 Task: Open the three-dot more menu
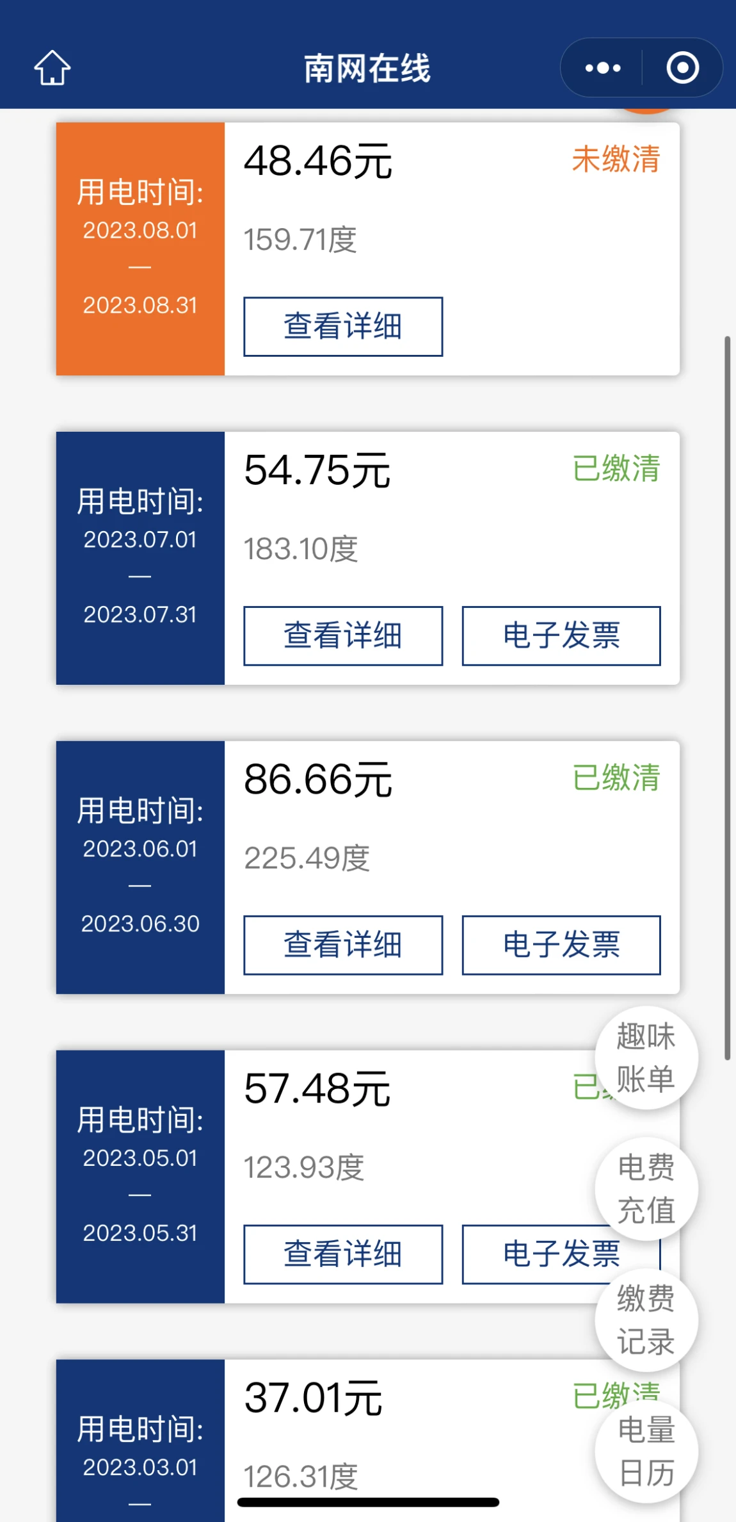602,68
